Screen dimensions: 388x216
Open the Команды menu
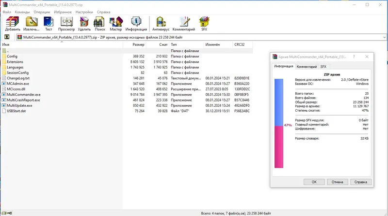pyautogui.click(x=22, y=12)
